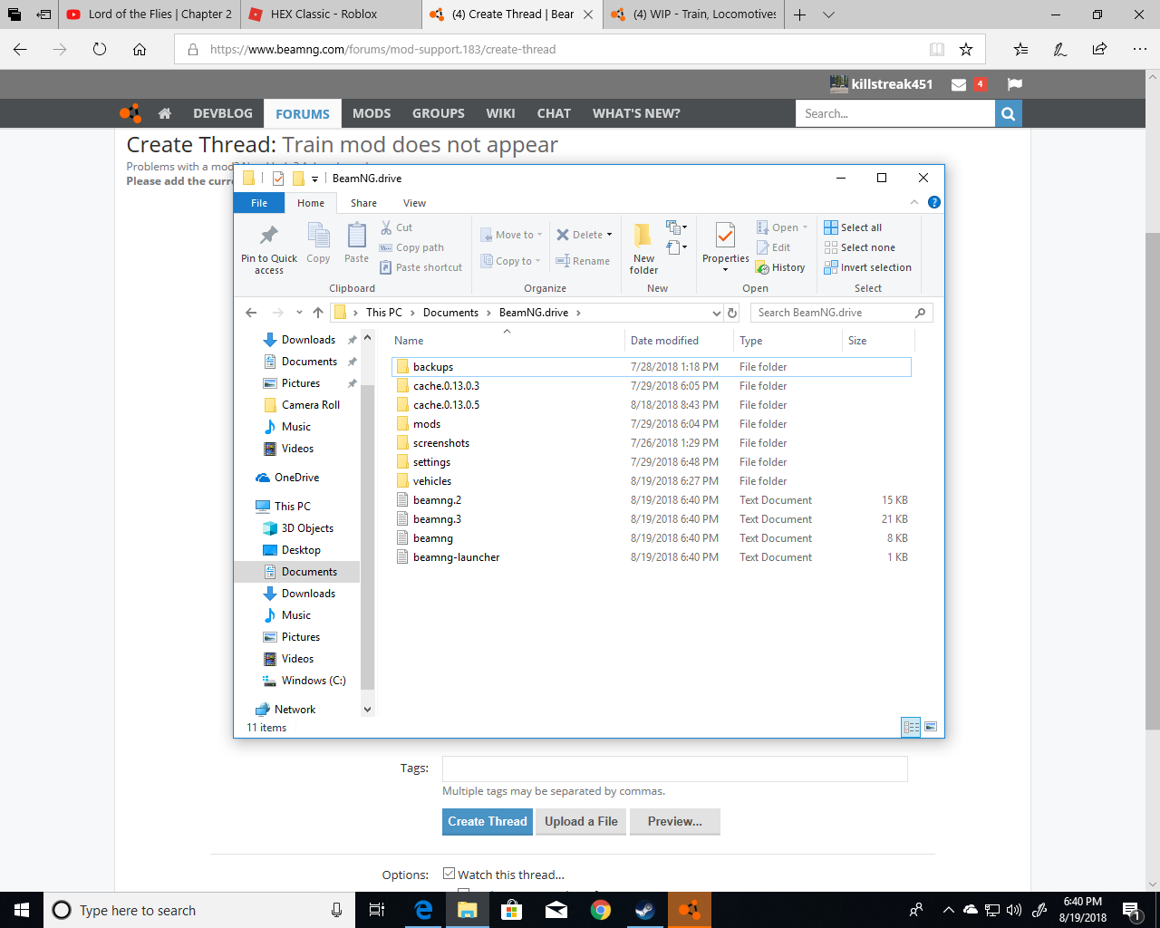Open File Explorer help question mark
This screenshot has height=928, width=1160.
coord(934,202)
